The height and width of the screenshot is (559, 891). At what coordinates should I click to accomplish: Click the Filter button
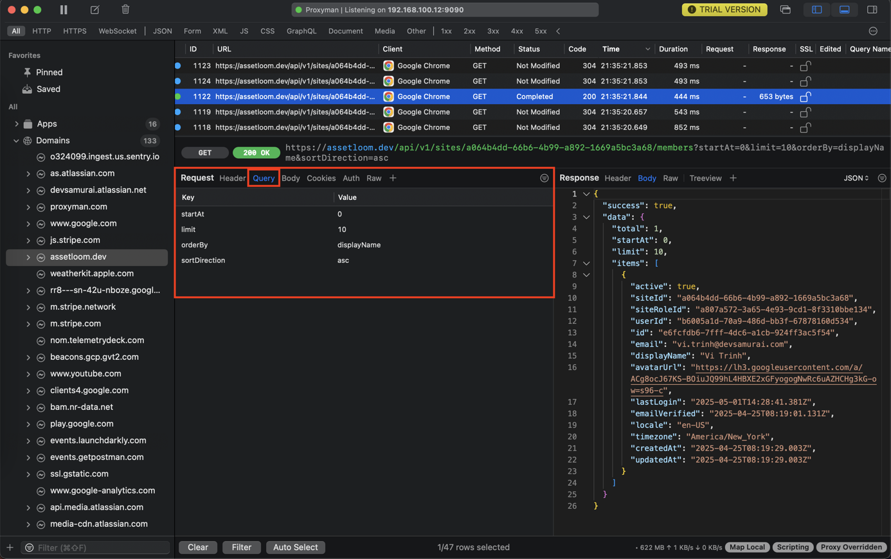[242, 547]
